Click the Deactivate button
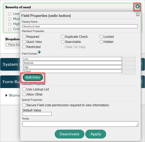The image size is (145, 142). [x=69, y=134]
